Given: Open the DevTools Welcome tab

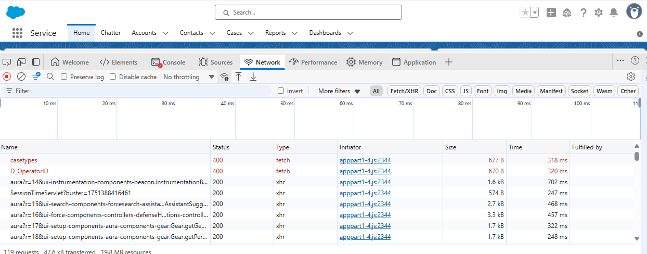Looking at the screenshot, I should point(70,62).
